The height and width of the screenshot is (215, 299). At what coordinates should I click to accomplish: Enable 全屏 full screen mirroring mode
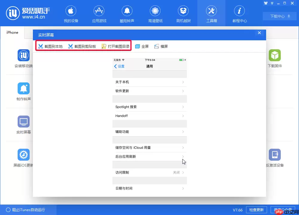tap(142, 46)
